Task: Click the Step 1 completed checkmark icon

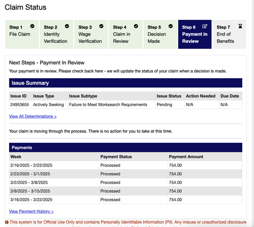Action: pos(32,26)
